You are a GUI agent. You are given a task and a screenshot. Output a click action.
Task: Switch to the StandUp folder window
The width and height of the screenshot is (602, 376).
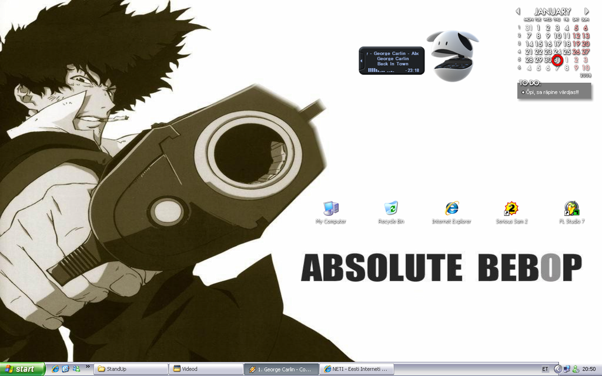131,369
